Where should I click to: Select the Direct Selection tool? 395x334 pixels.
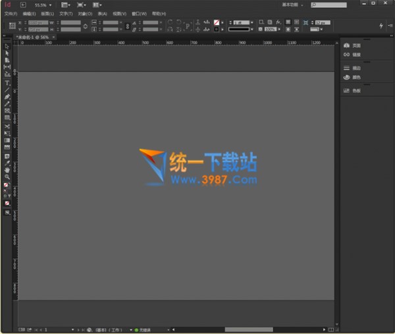[7, 53]
